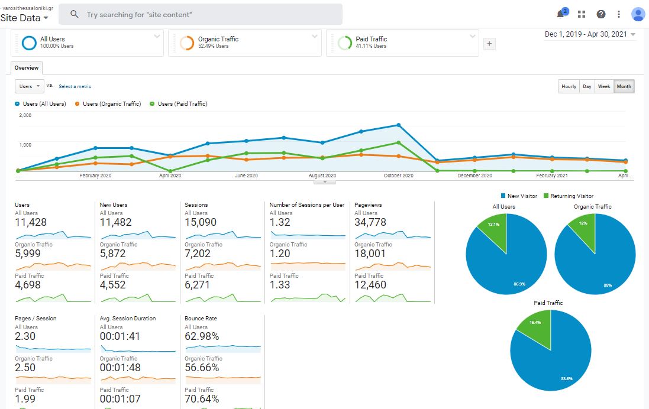
Task: Click the search magnifier icon
Action: pyautogui.click(x=75, y=14)
